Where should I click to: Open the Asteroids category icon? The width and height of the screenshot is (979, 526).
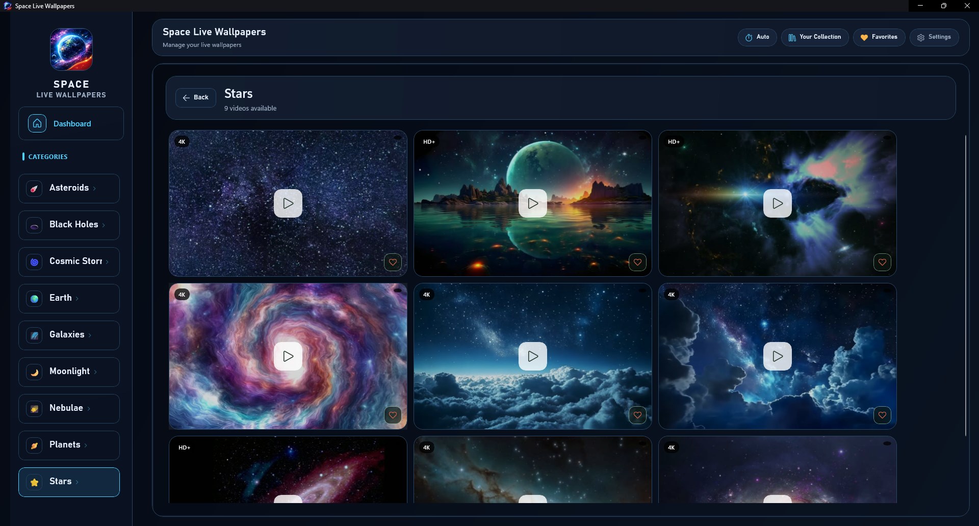(x=34, y=189)
